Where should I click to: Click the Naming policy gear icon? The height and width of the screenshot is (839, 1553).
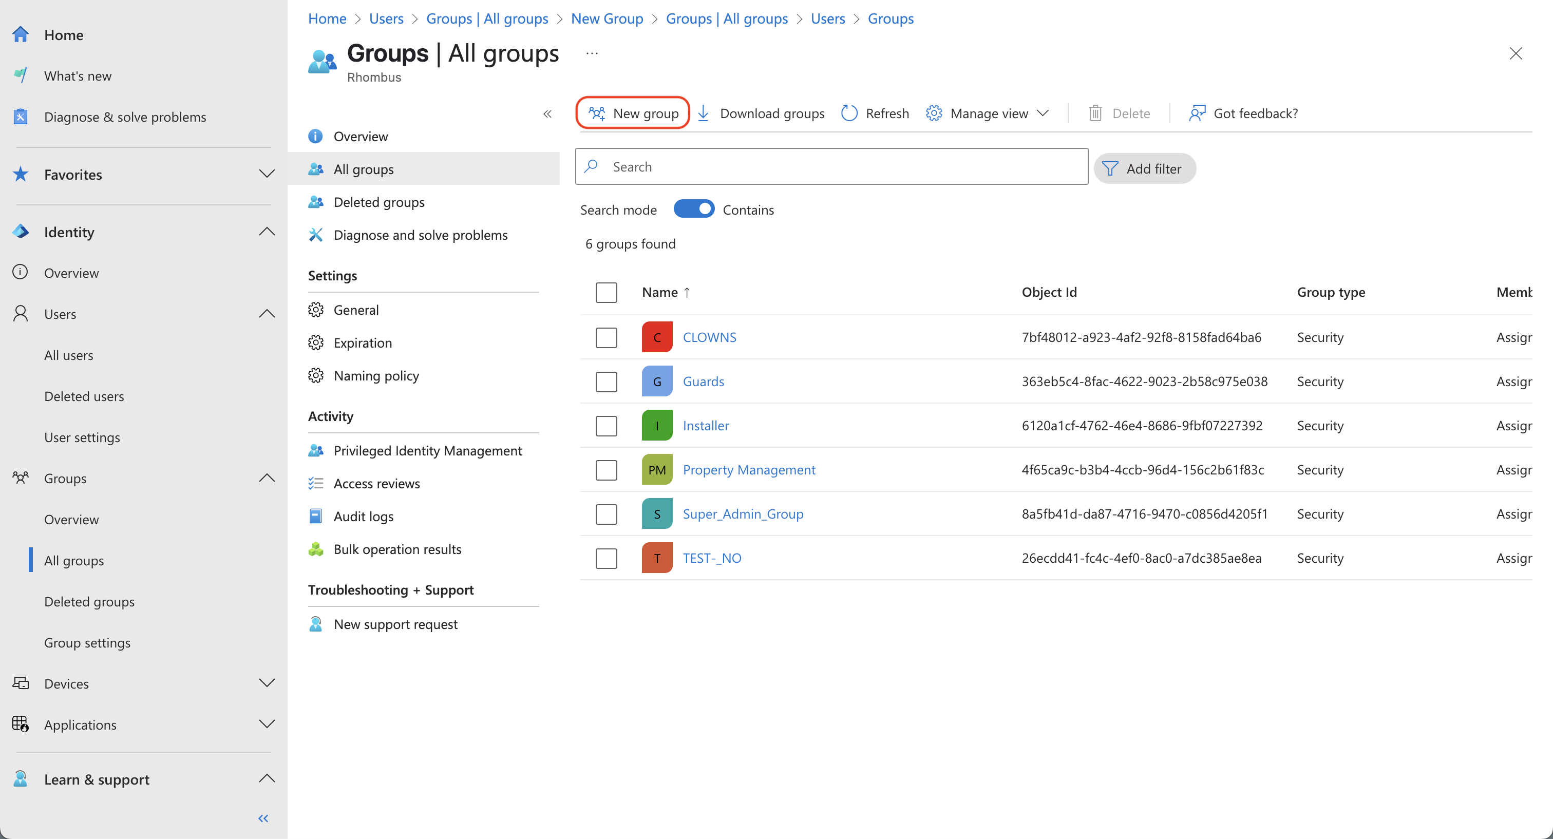[x=316, y=375]
